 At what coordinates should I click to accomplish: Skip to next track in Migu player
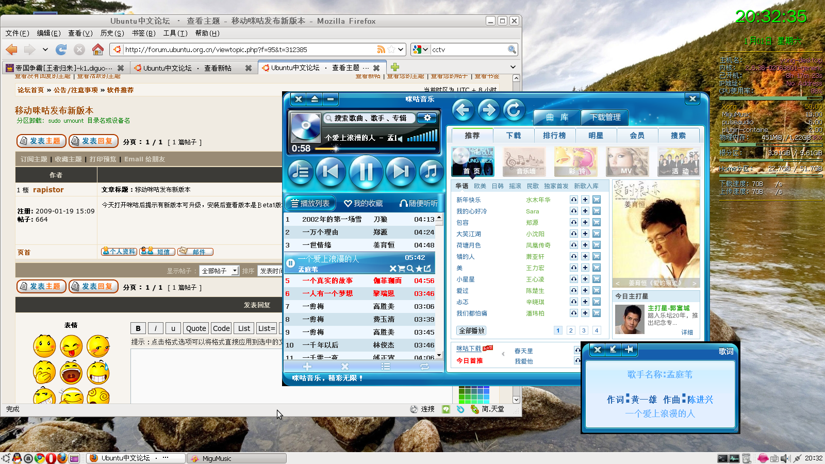click(401, 171)
